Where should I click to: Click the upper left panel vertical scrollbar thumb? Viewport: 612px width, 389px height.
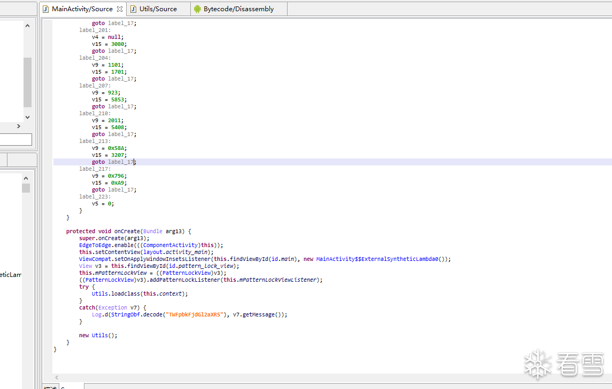(x=27, y=82)
